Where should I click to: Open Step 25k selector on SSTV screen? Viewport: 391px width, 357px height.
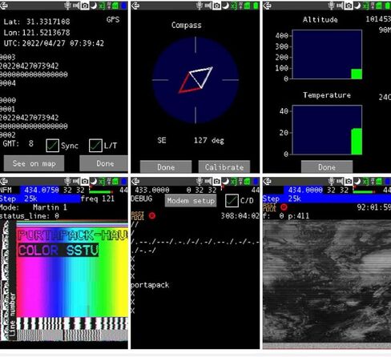tap(40, 199)
